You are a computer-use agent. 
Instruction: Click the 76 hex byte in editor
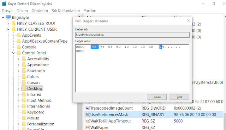[102, 47]
